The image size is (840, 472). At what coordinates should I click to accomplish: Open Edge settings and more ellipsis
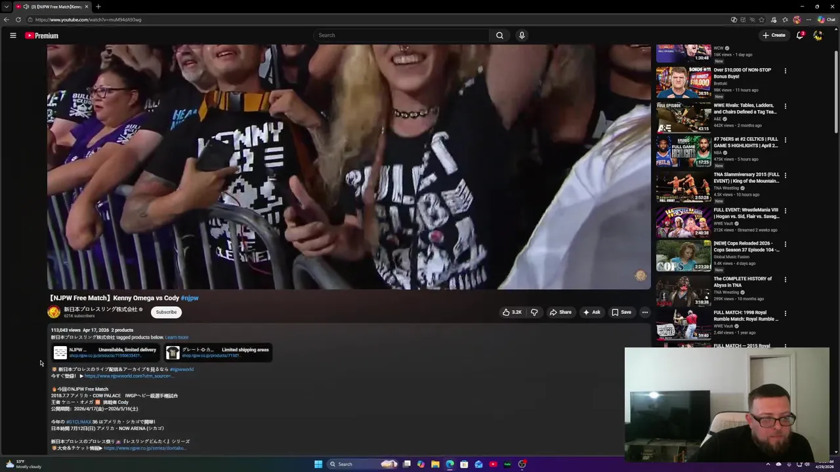pos(808,20)
